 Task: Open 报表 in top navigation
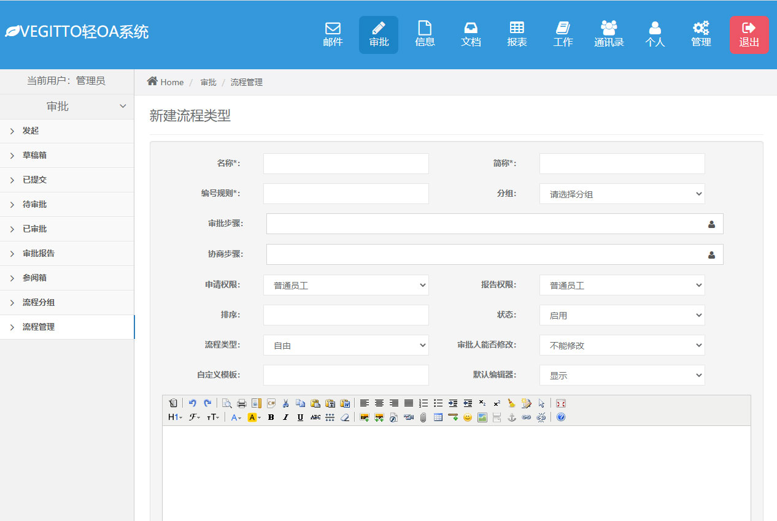(517, 35)
